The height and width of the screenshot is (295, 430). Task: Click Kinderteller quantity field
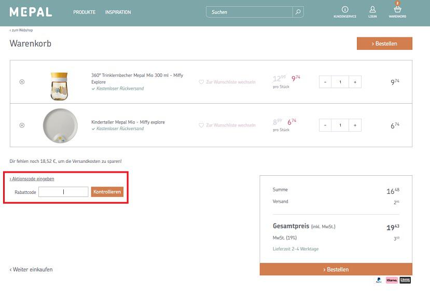point(340,125)
